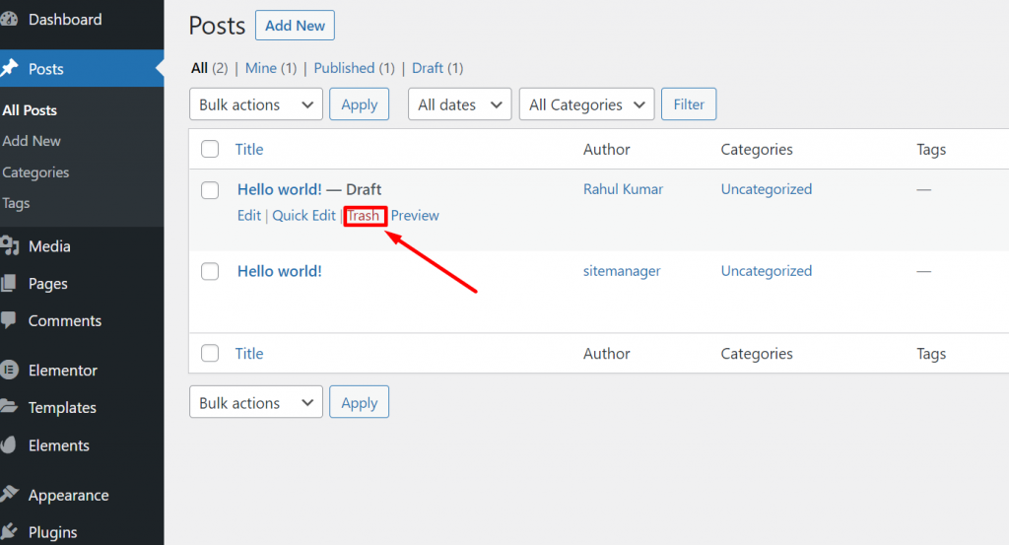Click the Templates folder icon
The width and height of the screenshot is (1009, 545).
(8, 407)
